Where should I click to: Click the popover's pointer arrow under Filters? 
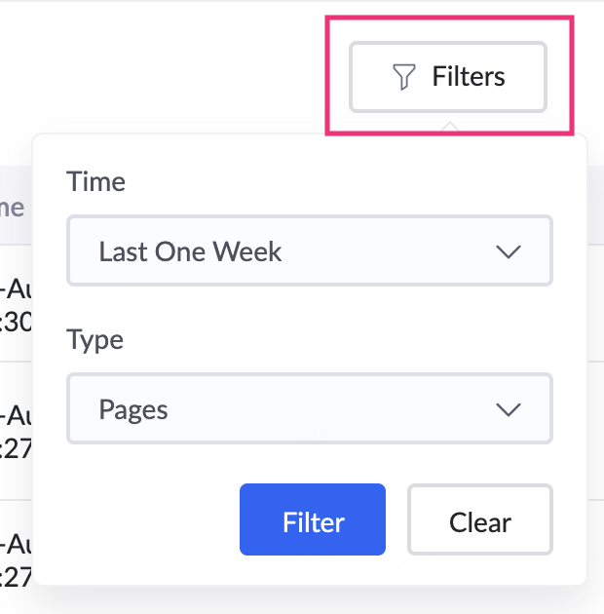pos(450,128)
